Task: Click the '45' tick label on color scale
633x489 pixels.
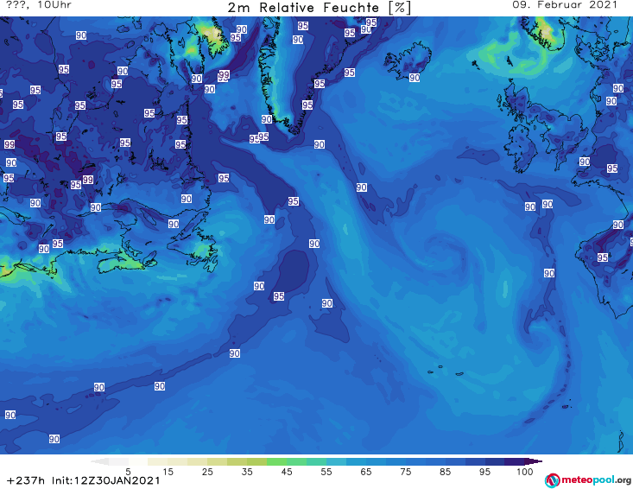Action: coord(287,472)
